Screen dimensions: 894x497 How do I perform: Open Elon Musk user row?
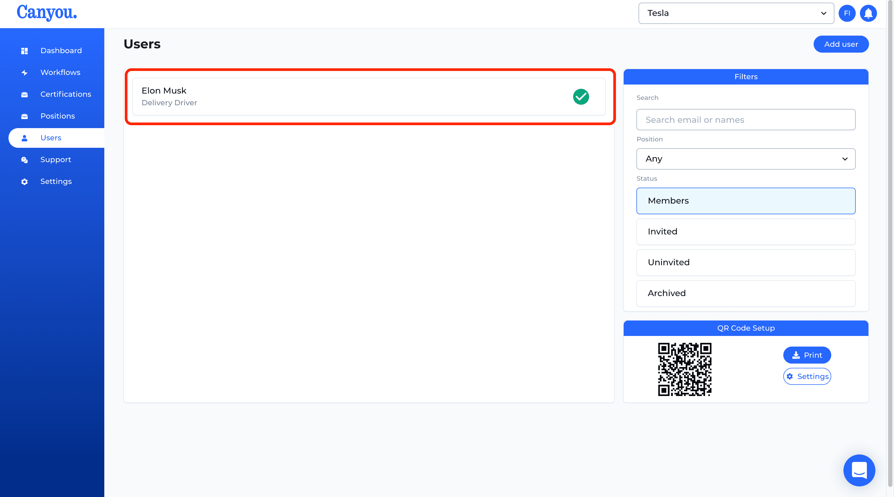[x=369, y=97]
